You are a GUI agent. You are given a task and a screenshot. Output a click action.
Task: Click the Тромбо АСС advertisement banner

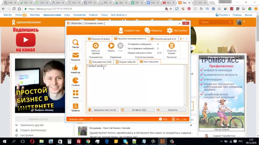coord(221,93)
